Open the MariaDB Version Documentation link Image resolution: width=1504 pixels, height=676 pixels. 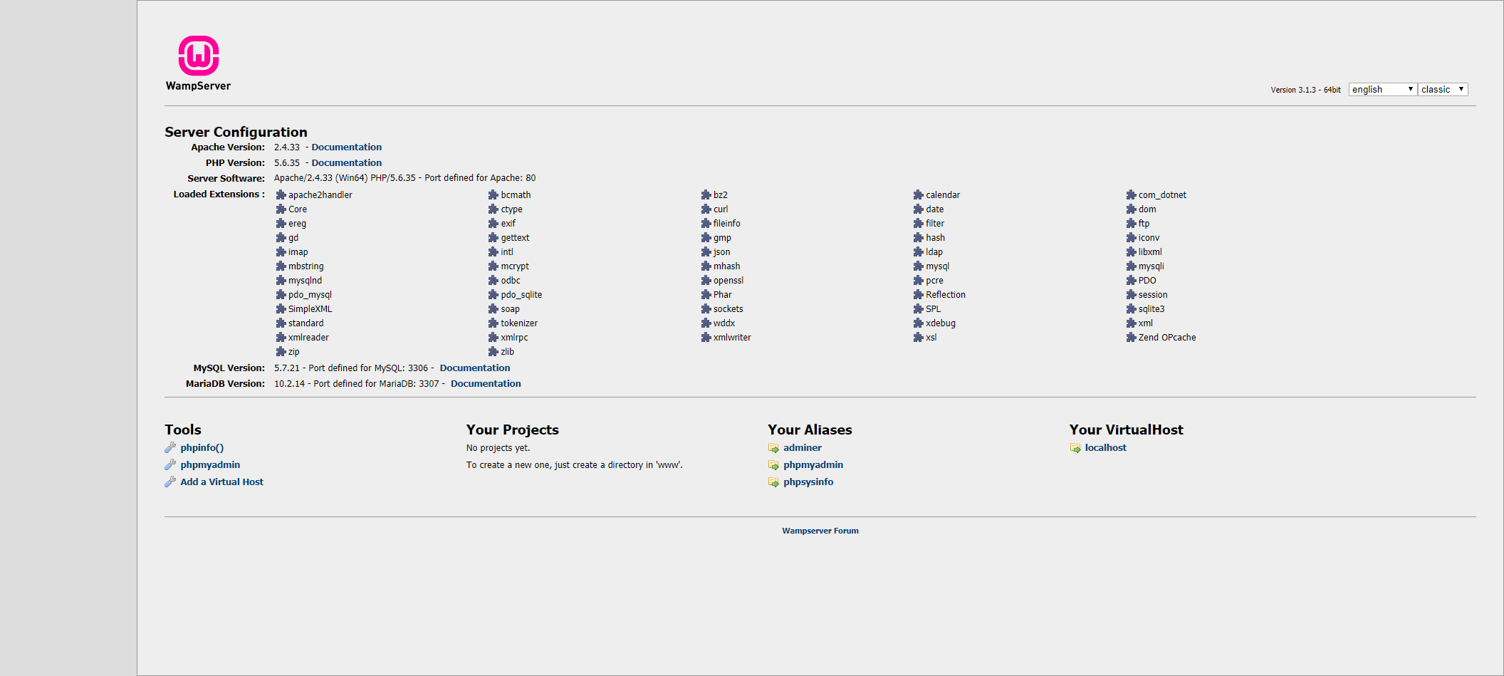tap(486, 384)
